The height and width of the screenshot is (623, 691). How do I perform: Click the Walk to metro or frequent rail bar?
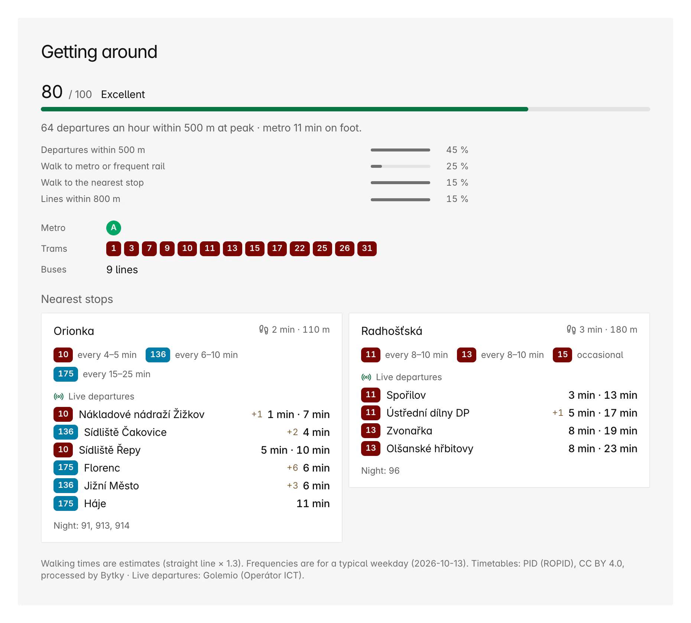(400, 166)
